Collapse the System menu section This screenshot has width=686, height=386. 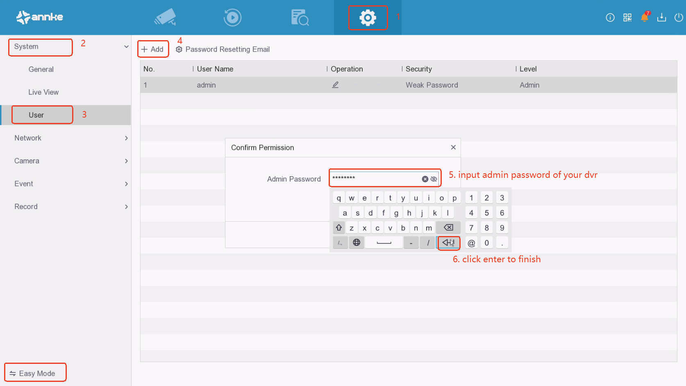126,47
